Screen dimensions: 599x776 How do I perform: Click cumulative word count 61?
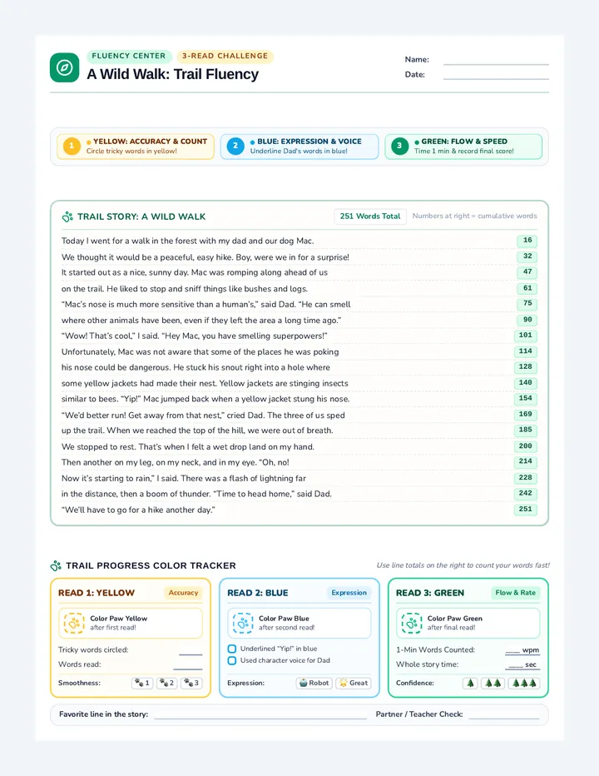527,288
